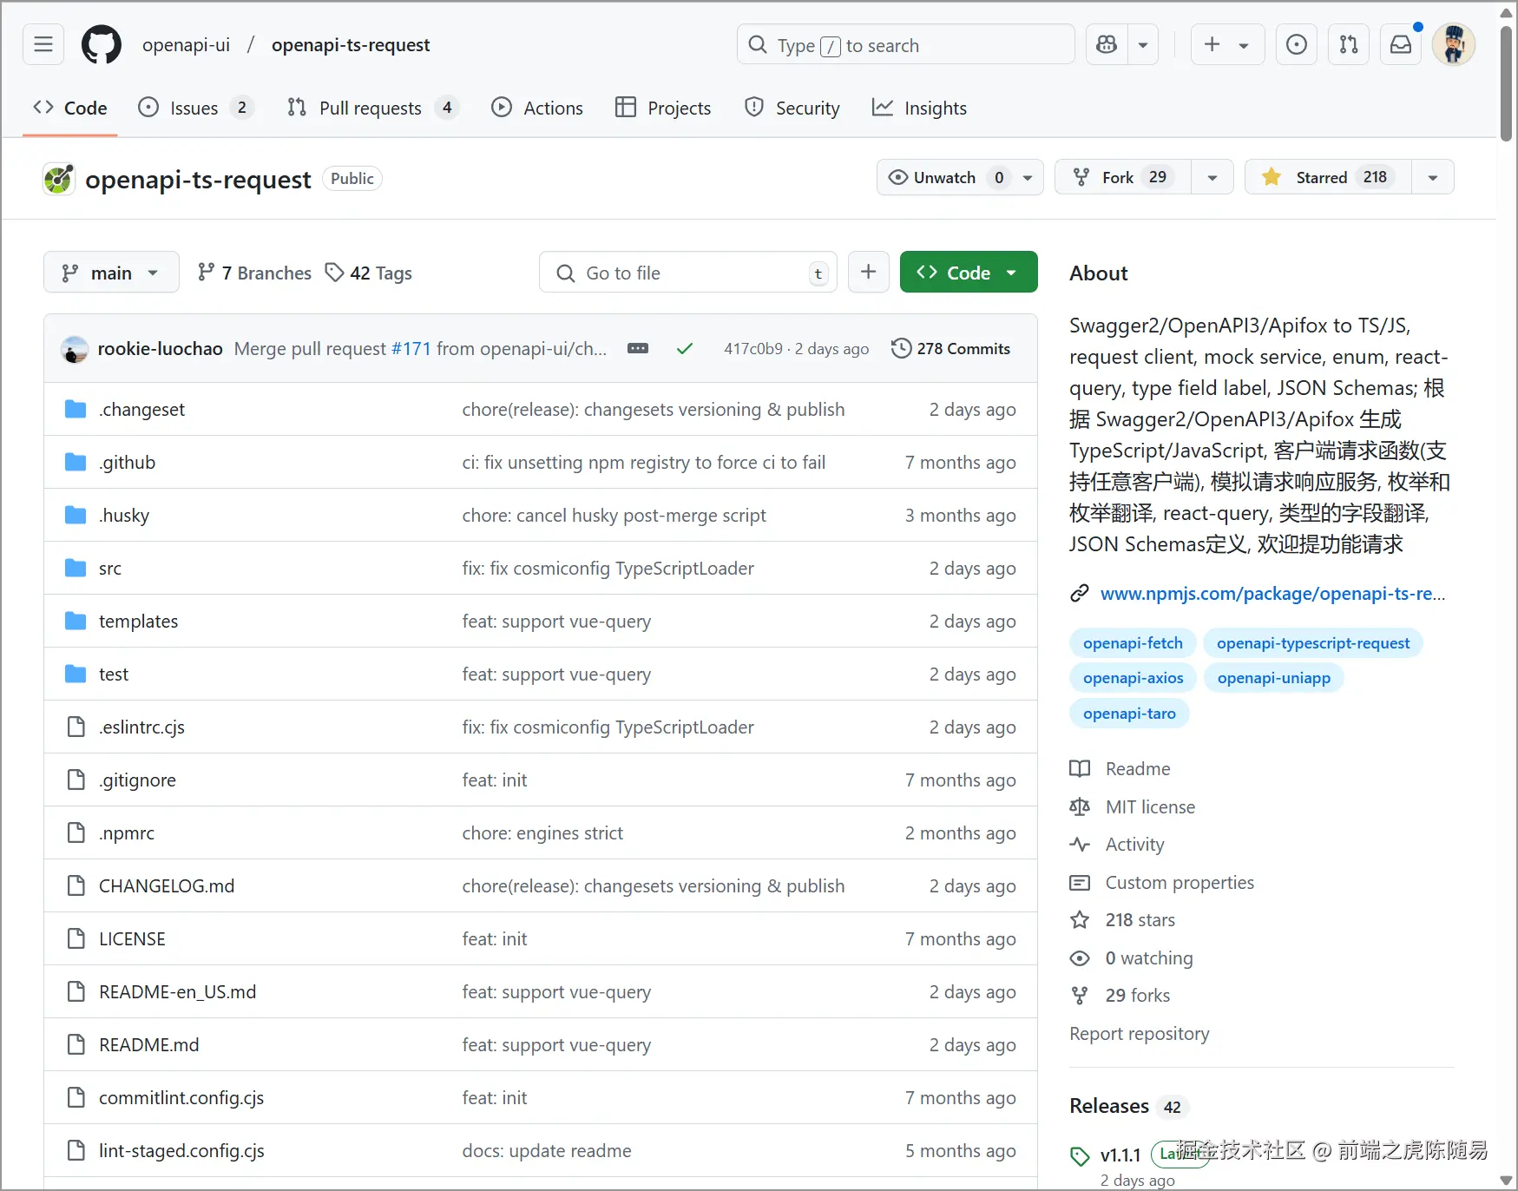Screen dimensions: 1518x1191
Task: Open the user avatar menu
Action: pos(1454,44)
